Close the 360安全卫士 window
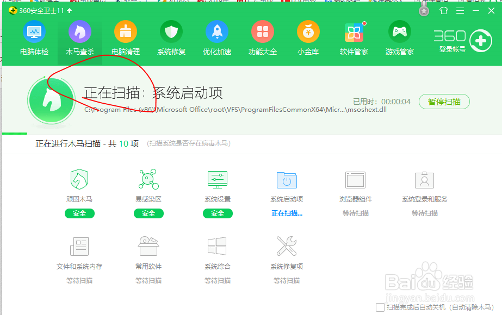This screenshot has width=502, height=315. click(x=492, y=10)
